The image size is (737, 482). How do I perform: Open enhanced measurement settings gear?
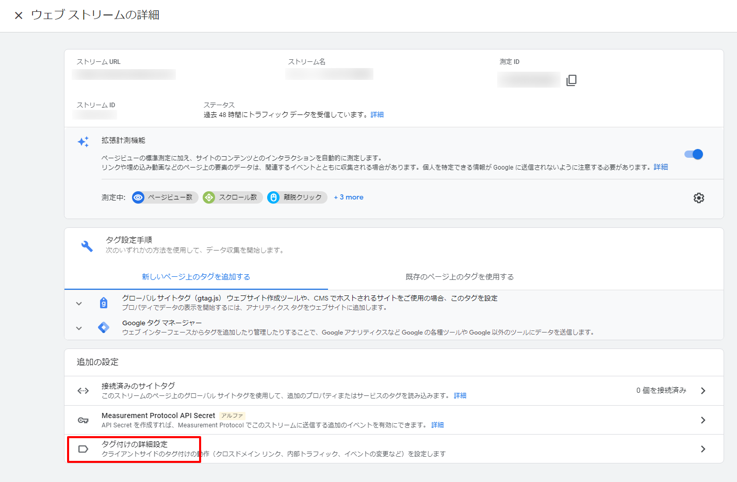[x=698, y=198]
